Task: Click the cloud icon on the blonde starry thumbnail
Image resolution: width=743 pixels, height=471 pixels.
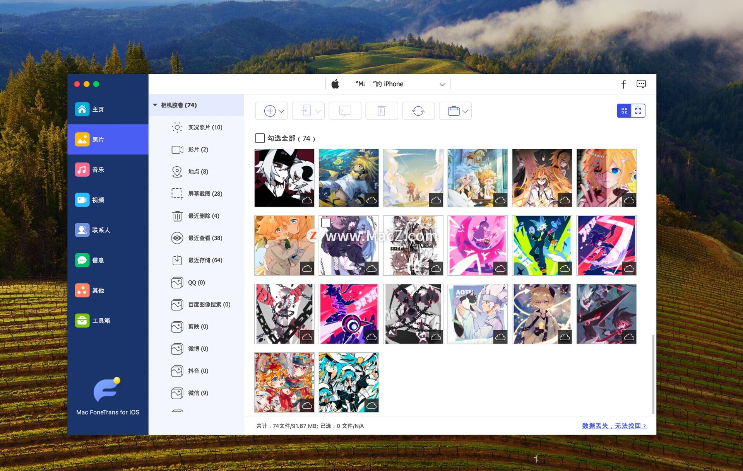Action: point(565,337)
